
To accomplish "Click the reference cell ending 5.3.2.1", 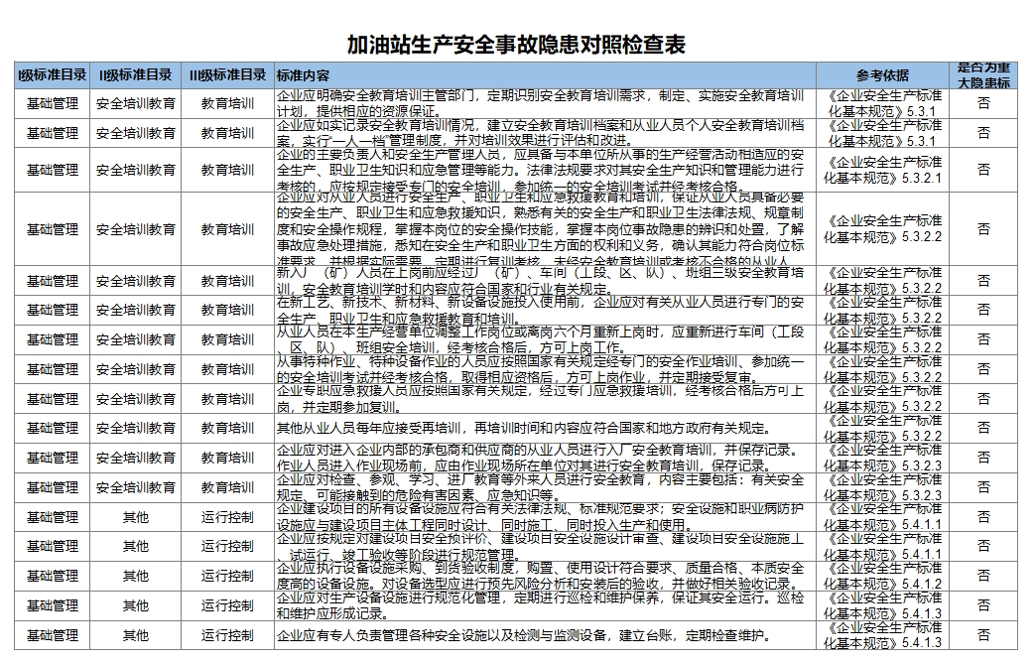I will [x=882, y=170].
